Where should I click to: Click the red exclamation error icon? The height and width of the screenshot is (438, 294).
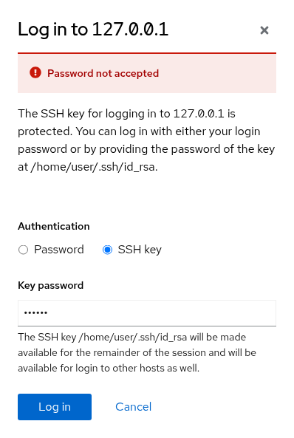pos(35,72)
